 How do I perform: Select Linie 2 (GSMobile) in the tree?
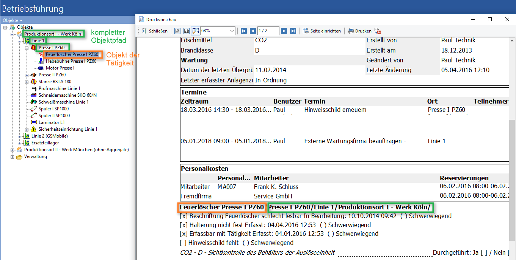[50, 136]
